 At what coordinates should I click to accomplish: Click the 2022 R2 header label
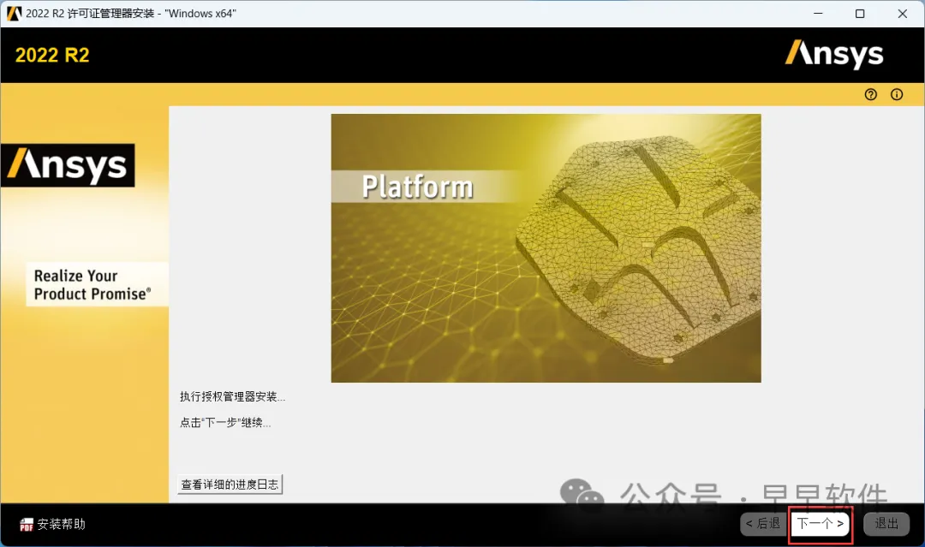point(52,56)
